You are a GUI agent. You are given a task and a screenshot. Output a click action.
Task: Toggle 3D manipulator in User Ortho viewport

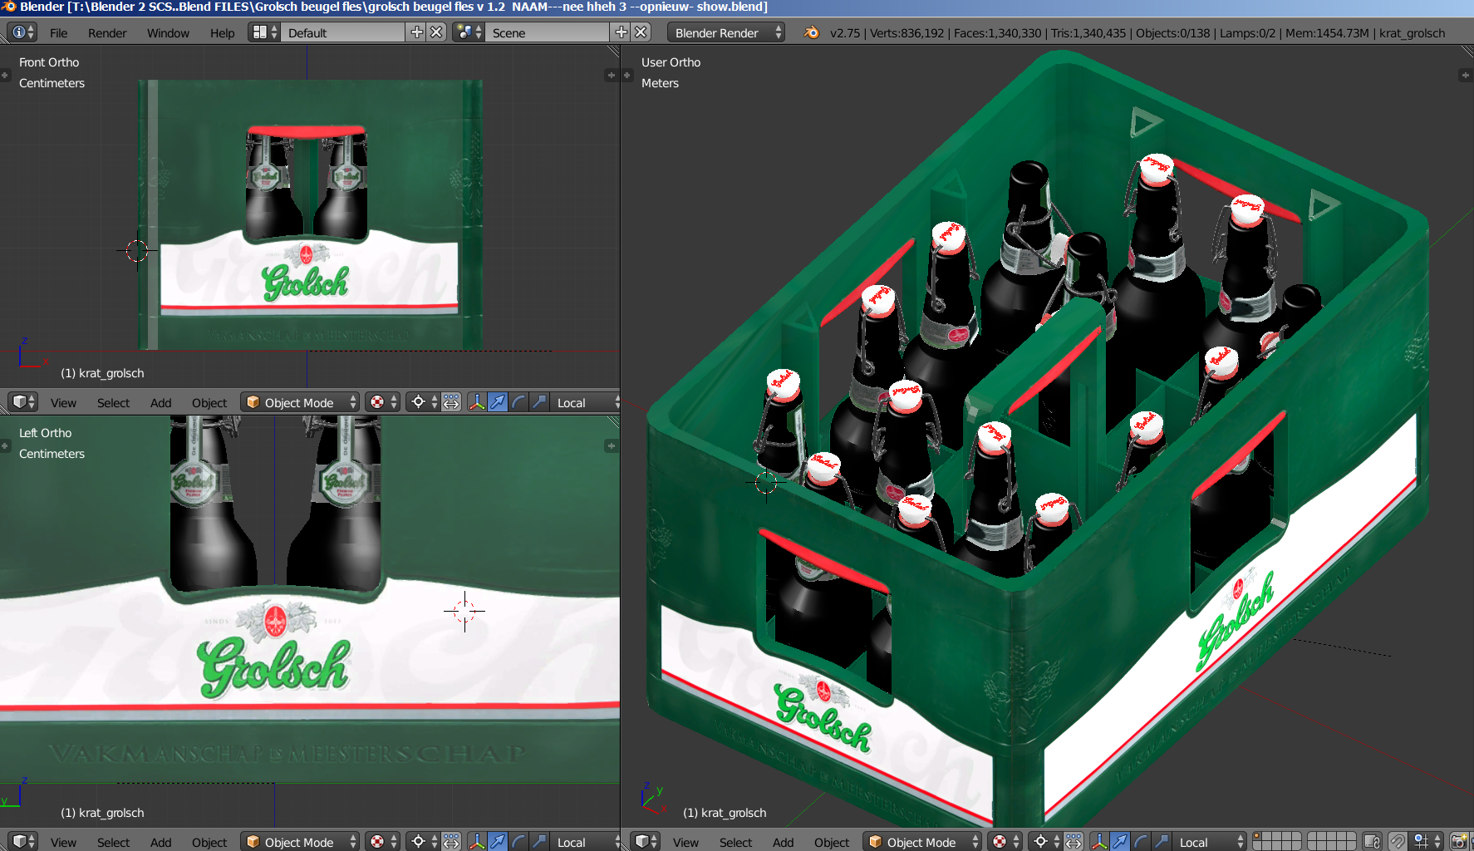pos(1099,842)
